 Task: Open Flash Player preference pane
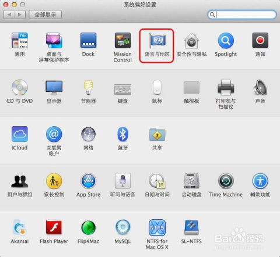tap(54, 232)
